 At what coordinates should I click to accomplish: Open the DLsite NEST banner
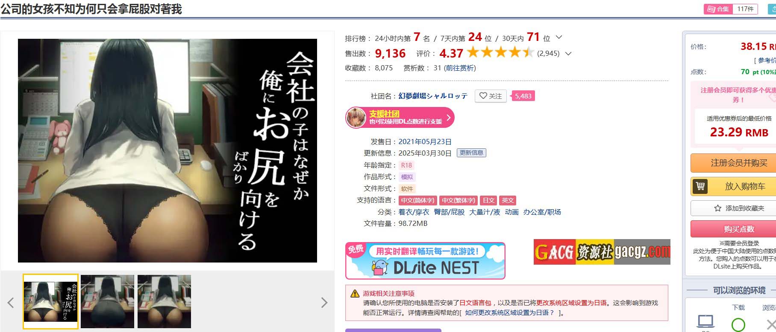tap(425, 260)
